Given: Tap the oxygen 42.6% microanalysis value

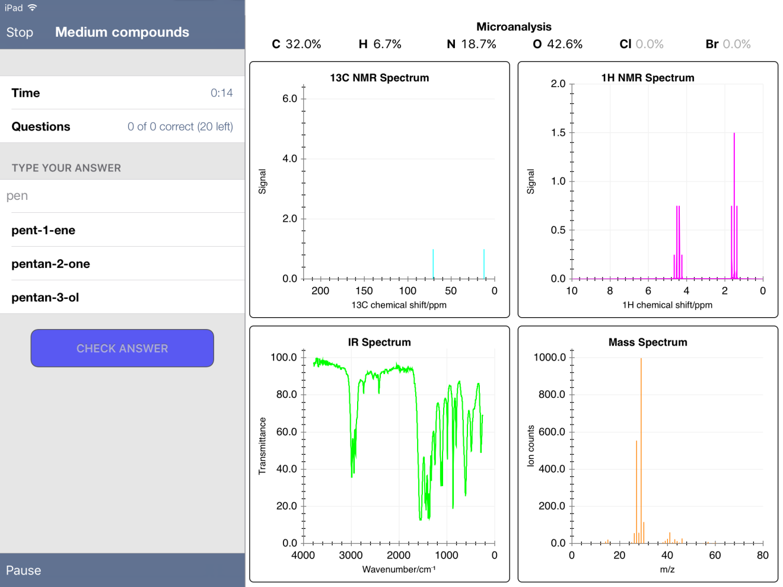Looking at the screenshot, I should [x=558, y=44].
